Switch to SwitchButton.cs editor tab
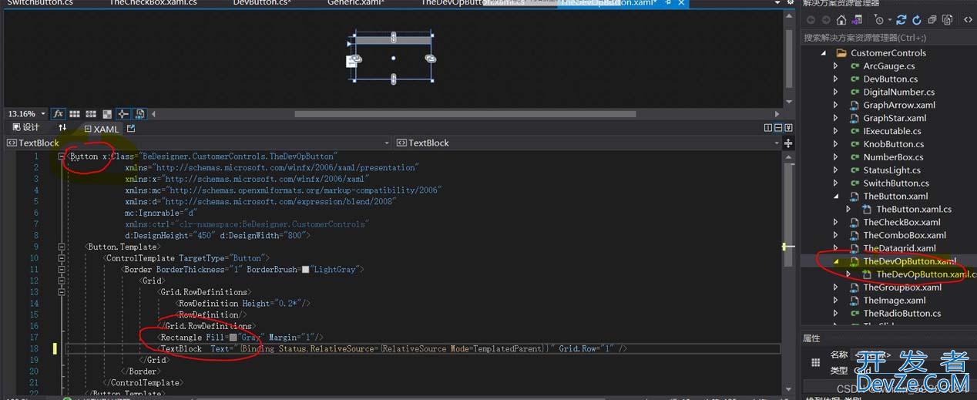 click(x=40, y=3)
